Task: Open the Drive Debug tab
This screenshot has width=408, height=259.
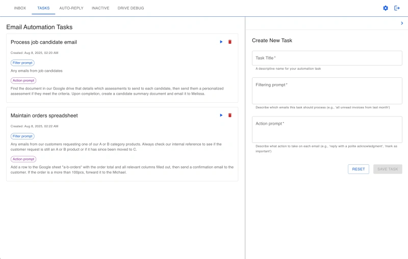Action: coord(131,8)
